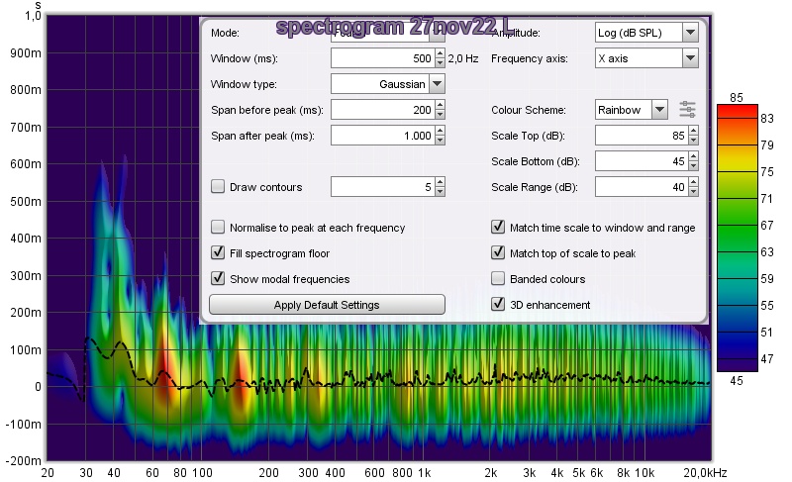The height and width of the screenshot is (482, 792).
Task: Click the Span before peak spinner arrows
Action: point(440,110)
